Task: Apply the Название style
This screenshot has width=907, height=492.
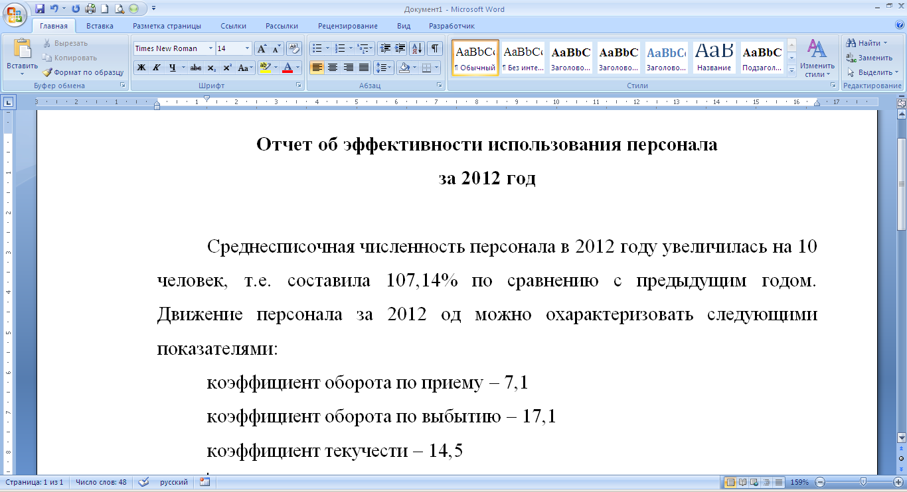Action: pyautogui.click(x=714, y=58)
